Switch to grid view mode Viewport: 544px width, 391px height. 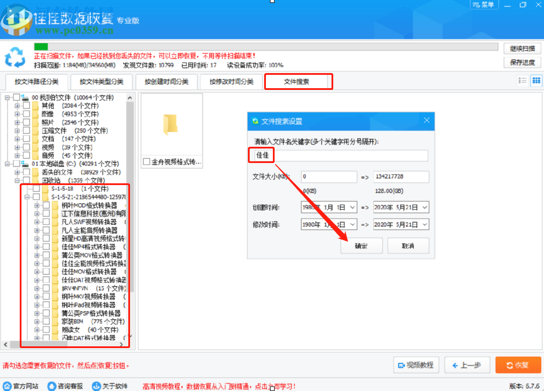tap(536, 81)
